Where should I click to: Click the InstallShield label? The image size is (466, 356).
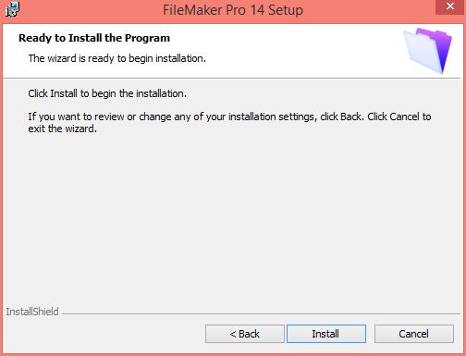coord(32,312)
